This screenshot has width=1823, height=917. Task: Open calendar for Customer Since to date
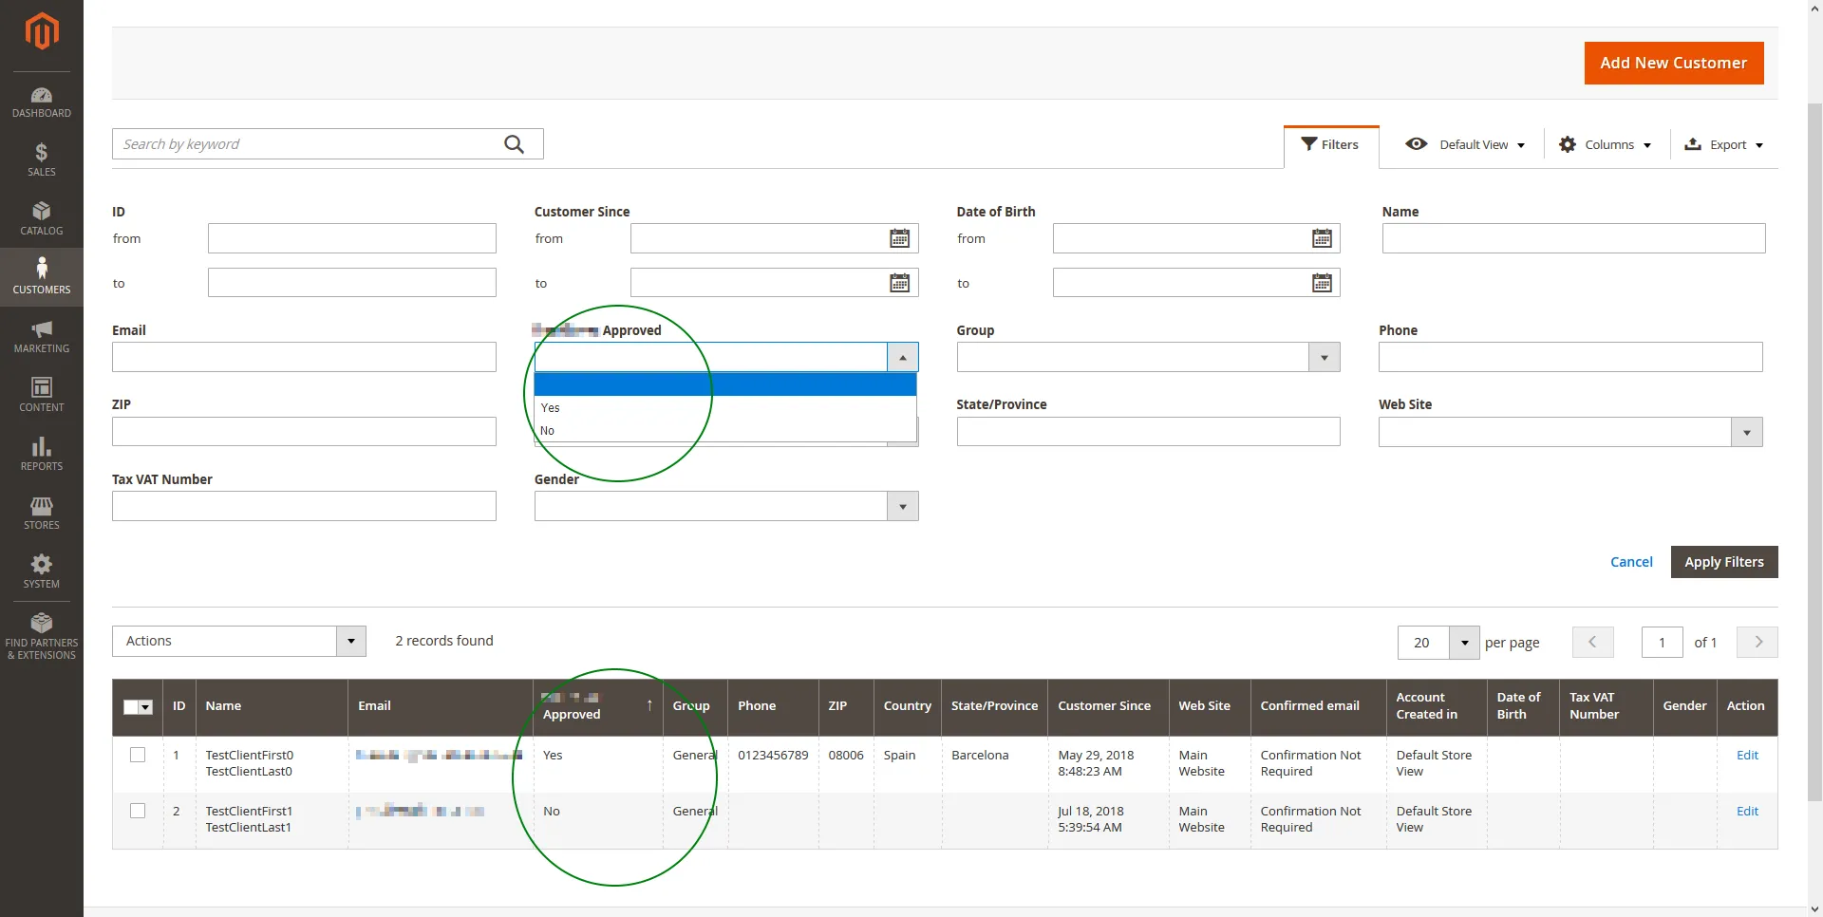pos(899,283)
